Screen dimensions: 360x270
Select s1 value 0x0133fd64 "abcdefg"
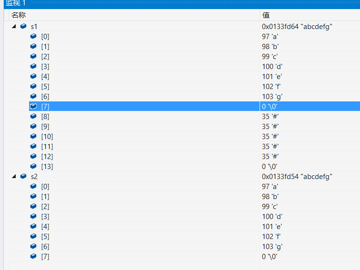(x=297, y=27)
